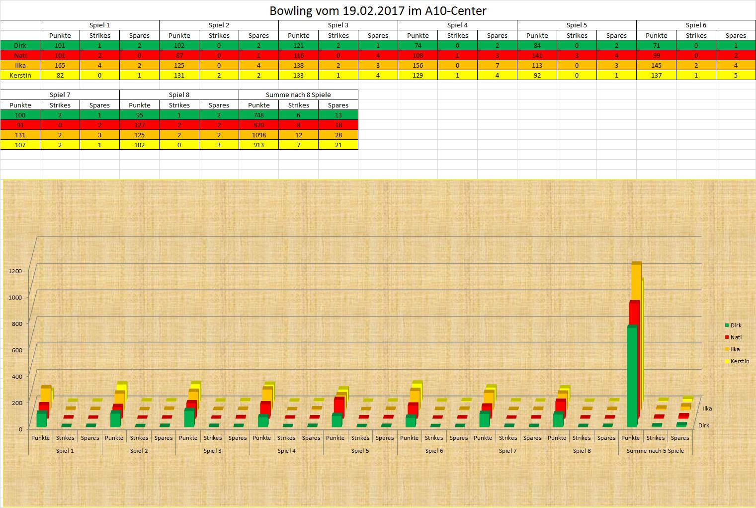This screenshot has height=508, width=756.
Task: Select Ilka's Spiel 1 score of 165
Action: tap(60, 65)
